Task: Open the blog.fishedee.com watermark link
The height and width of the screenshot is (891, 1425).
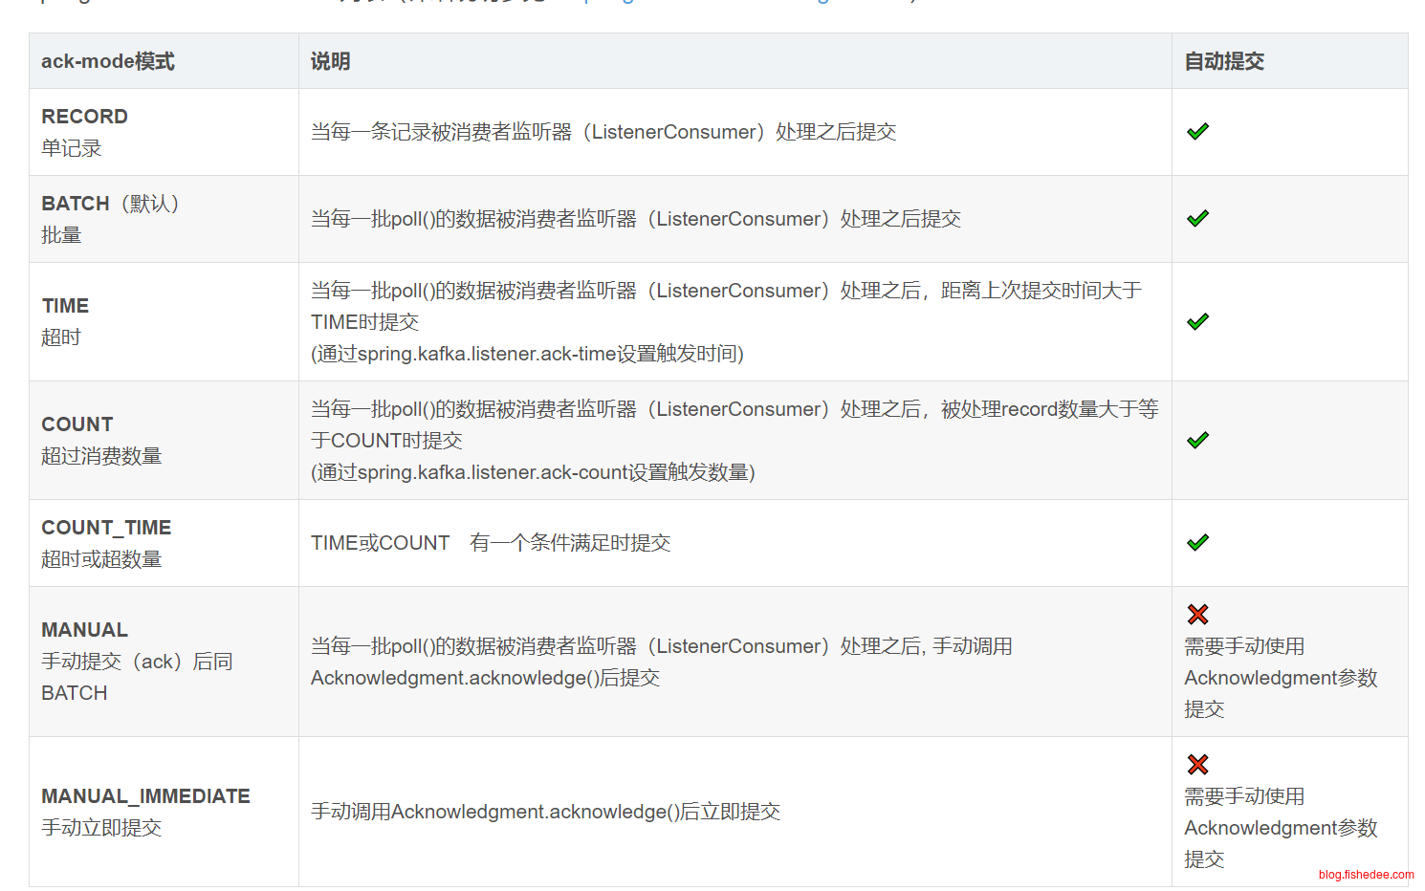Action: click(x=1365, y=875)
